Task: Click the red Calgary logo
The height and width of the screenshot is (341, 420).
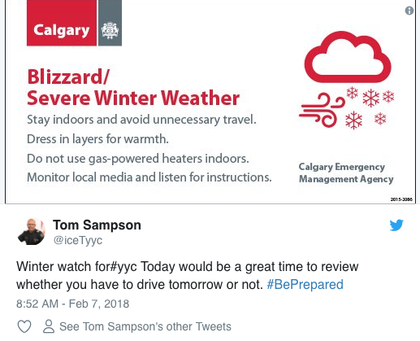Action: (x=62, y=23)
